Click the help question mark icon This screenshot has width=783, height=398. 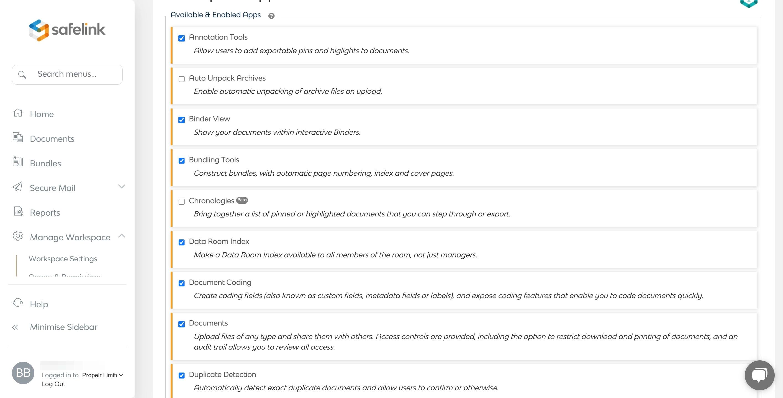(x=271, y=16)
